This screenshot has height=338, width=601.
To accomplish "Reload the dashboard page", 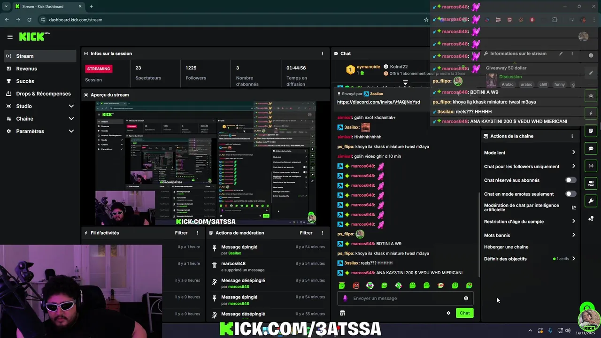I will tap(29, 20).
